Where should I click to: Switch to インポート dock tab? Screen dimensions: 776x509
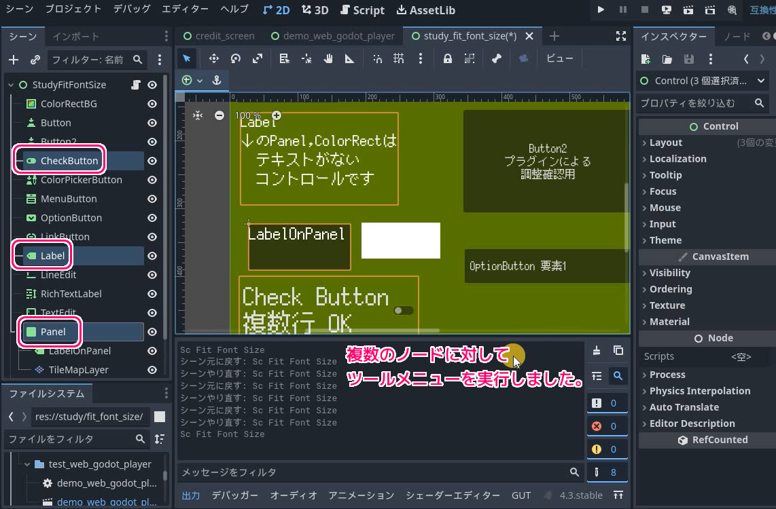[76, 37]
